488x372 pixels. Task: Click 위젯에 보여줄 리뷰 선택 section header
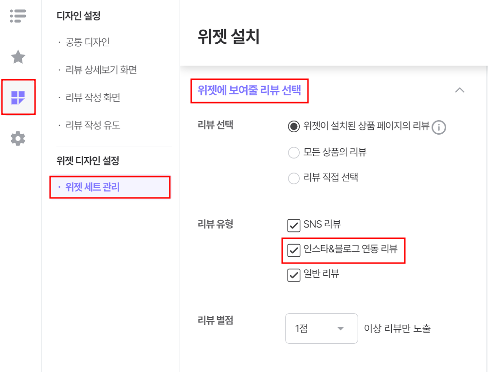249,90
